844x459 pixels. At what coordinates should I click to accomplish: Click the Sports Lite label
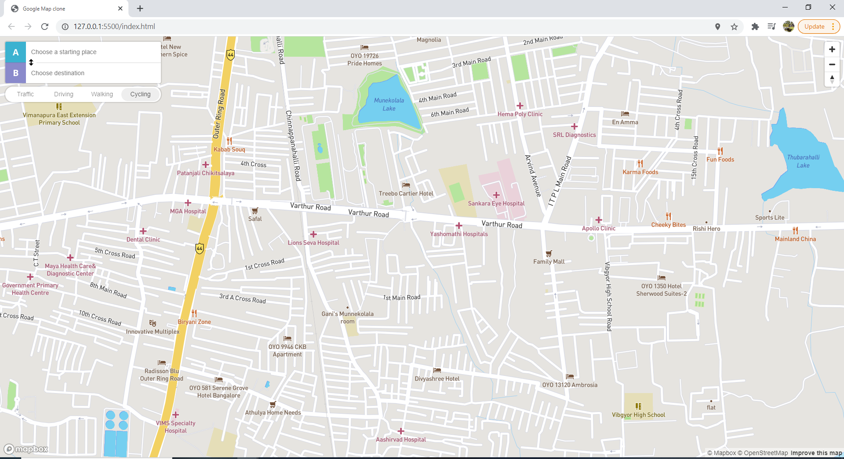[x=770, y=218]
